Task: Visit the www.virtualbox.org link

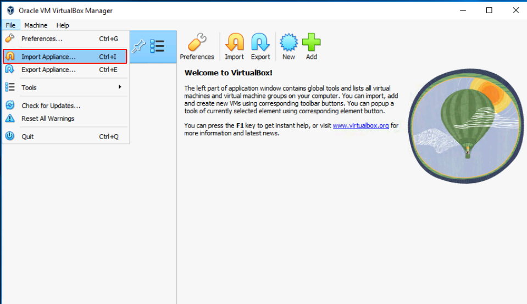Action: pyautogui.click(x=360, y=126)
